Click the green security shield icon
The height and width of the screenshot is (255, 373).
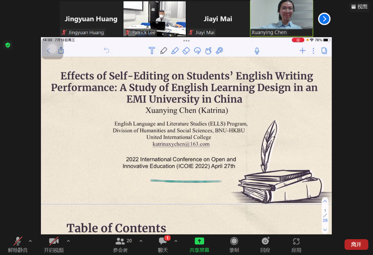pos(8,45)
